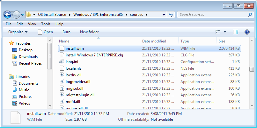Click navigation pane scroll down arrow

pos(50,106)
